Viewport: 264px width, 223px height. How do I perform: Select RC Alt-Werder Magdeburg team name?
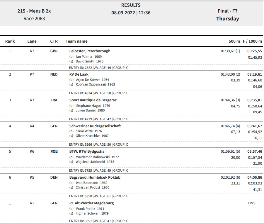[91, 203]
